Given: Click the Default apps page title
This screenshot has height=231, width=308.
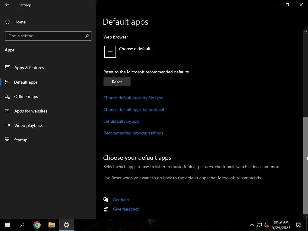Looking at the screenshot, I should click(125, 22).
